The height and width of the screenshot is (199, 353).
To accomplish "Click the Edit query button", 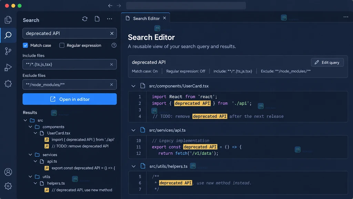I will [x=327, y=63].
